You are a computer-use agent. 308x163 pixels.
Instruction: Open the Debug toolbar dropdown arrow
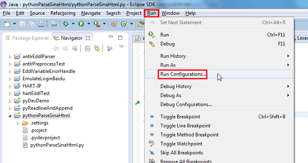point(73,24)
